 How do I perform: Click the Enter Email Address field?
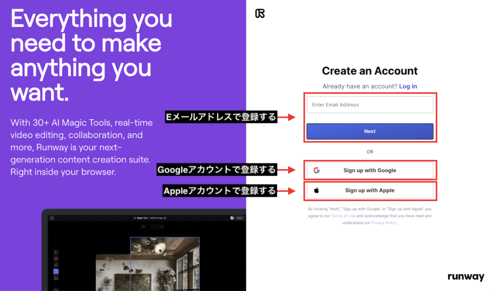pyautogui.click(x=370, y=105)
